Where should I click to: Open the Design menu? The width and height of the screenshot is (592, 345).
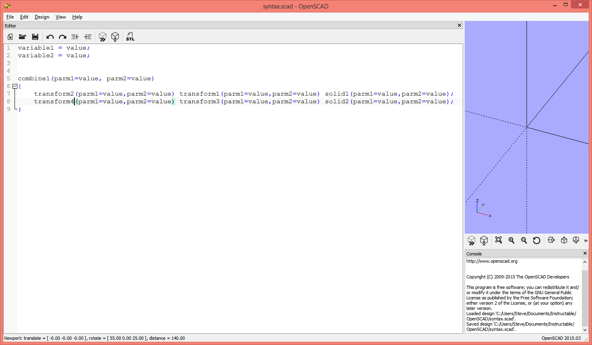[x=42, y=17]
